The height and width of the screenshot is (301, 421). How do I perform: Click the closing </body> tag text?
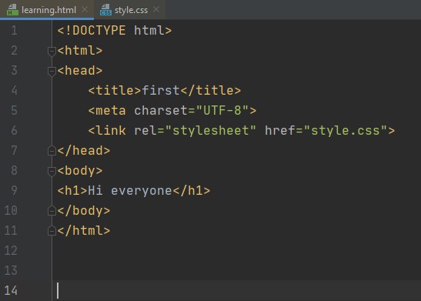(84, 211)
